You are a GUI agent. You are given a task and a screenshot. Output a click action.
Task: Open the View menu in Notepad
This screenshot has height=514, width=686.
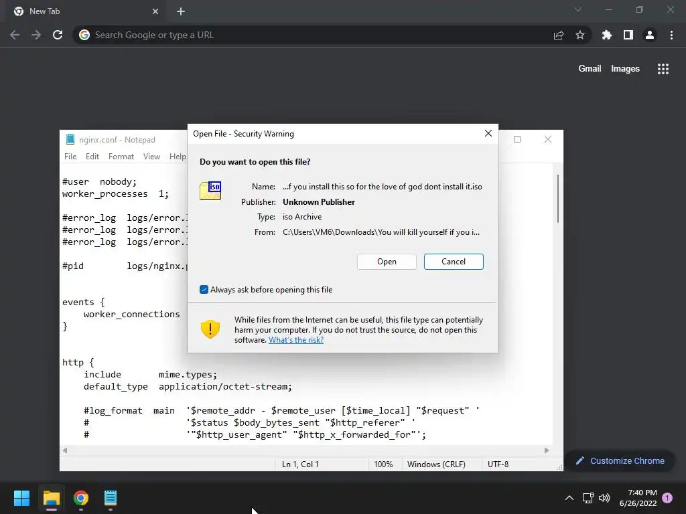pyautogui.click(x=151, y=157)
